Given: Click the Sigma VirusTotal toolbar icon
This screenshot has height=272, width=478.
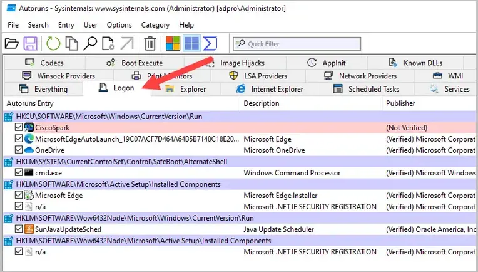Looking at the screenshot, I should [210, 44].
